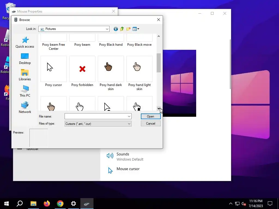Go back to last folder visited
Viewport: 279px width, 209px height.
click(116, 29)
